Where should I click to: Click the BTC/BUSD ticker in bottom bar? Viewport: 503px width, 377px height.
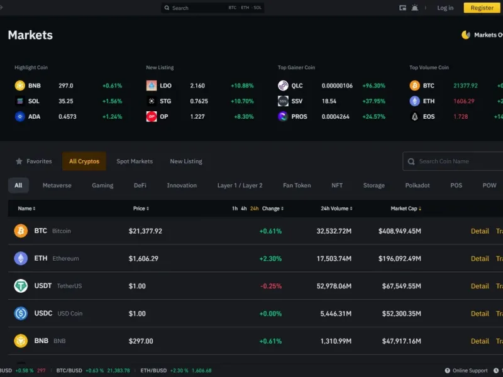[x=93, y=371]
